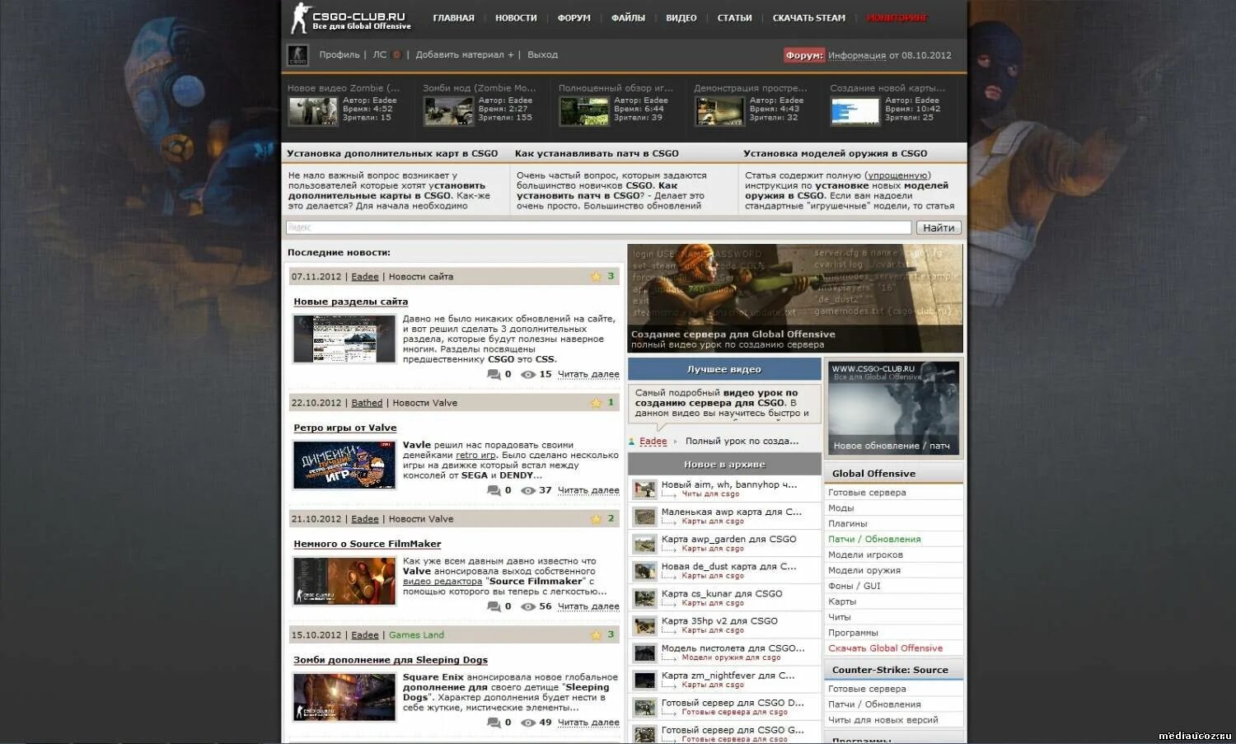The width and height of the screenshot is (1236, 744).
Task: Click the comment bubble icon under "Новые разделы сайта"
Action: 495,373
